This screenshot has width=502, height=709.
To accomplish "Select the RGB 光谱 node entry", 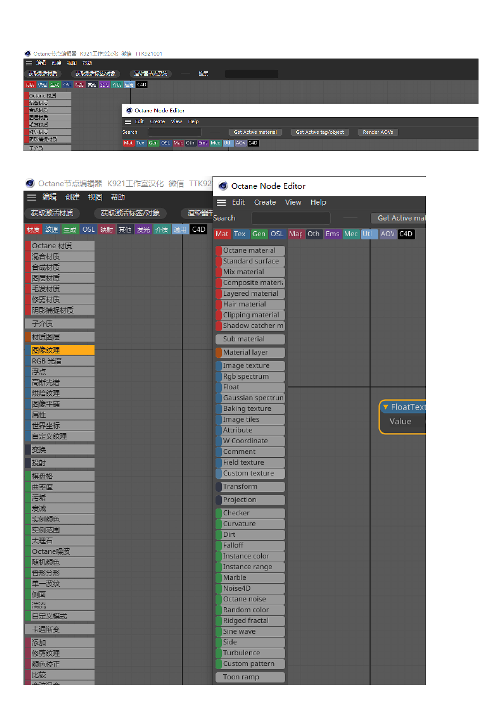I will tap(60, 361).
